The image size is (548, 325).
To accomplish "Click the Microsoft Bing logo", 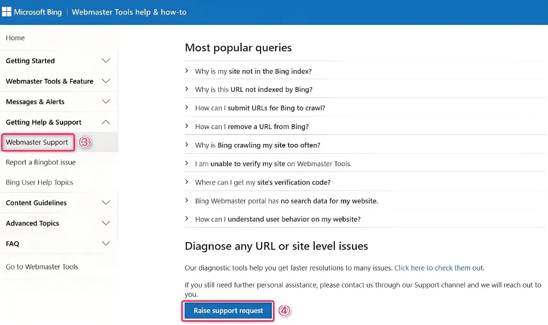I will pos(32,12).
